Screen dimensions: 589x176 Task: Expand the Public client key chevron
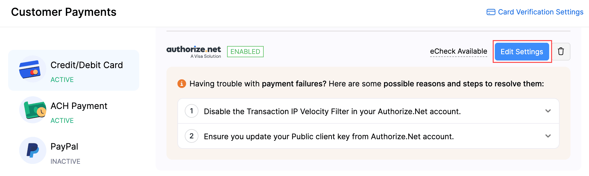pyautogui.click(x=548, y=136)
